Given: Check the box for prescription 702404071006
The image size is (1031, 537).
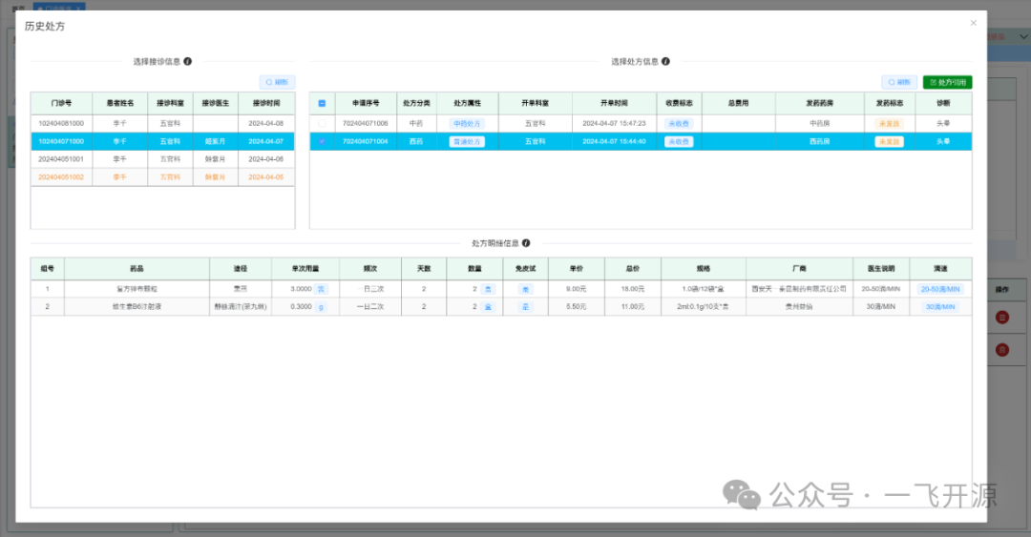Looking at the screenshot, I should (322, 124).
